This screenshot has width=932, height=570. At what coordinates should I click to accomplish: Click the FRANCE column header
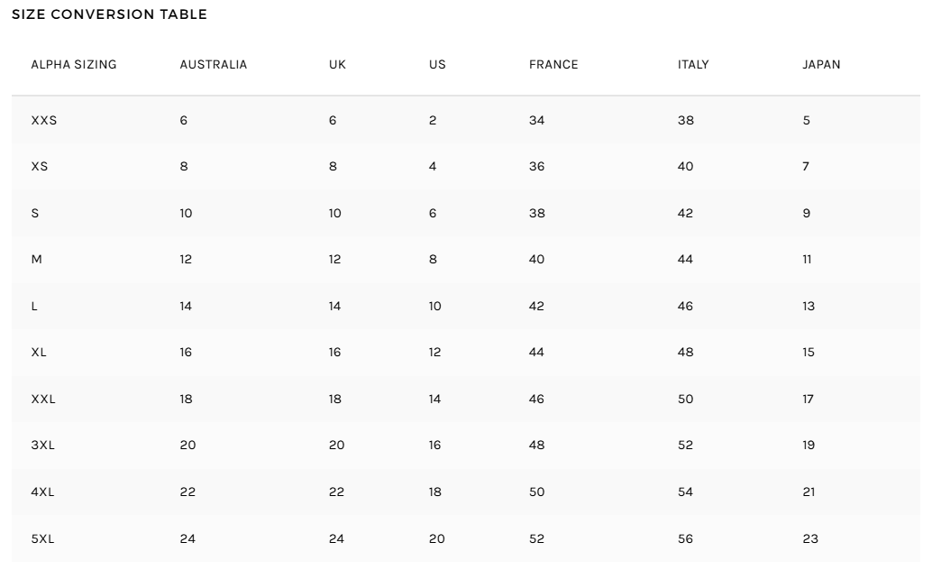[553, 65]
